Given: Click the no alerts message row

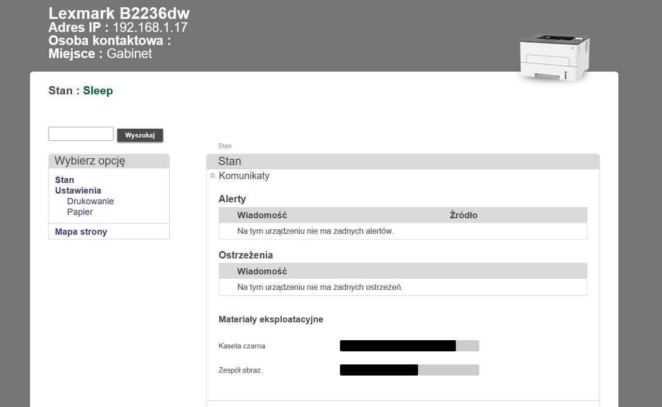Looking at the screenshot, I should [403, 231].
